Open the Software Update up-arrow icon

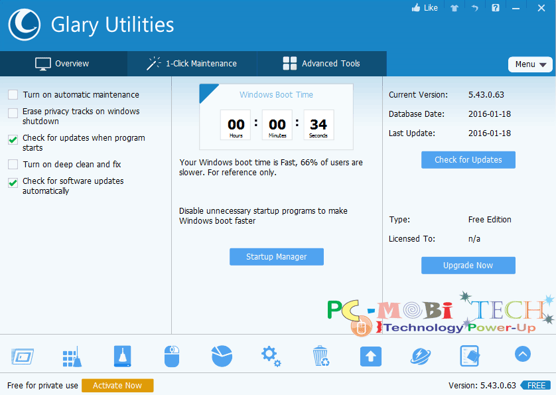coord(370,356)
